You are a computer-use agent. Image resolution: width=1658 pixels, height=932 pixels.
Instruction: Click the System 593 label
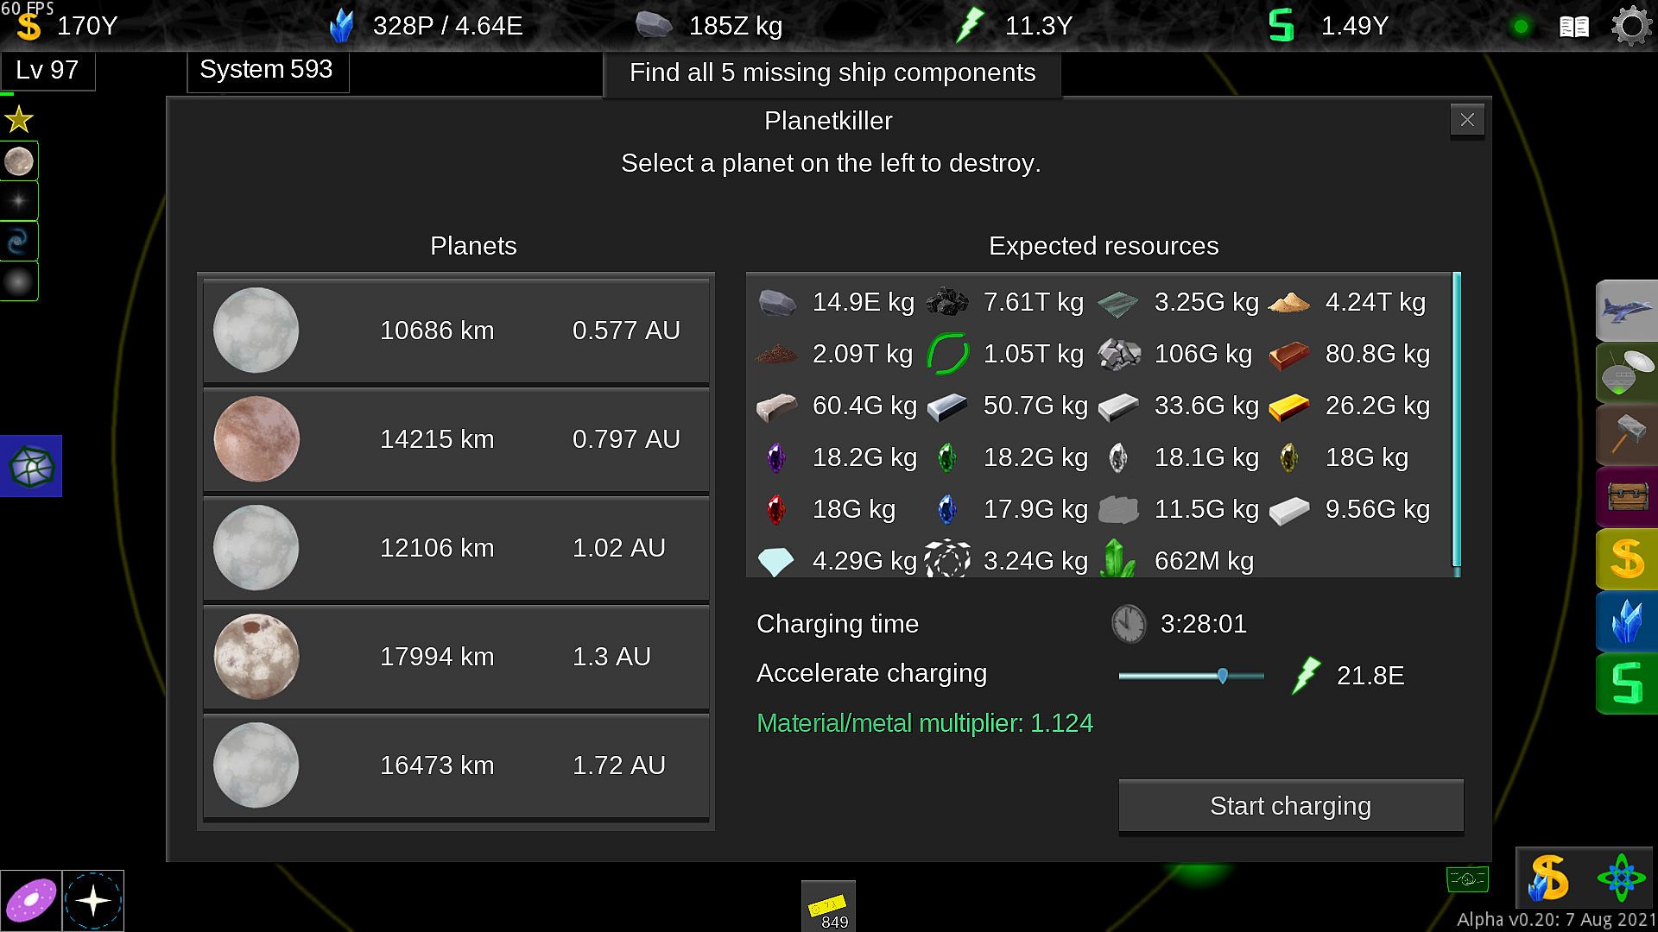267,70
